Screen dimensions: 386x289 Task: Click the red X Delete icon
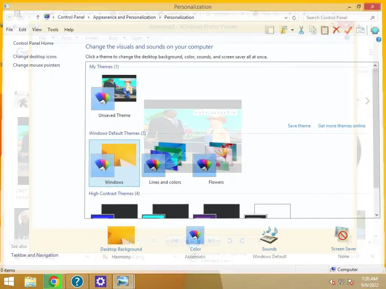pyautogui.click(x=336, y=30)
